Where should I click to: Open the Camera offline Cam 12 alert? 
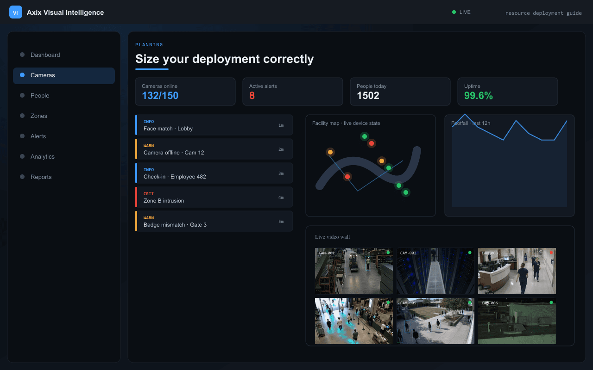[x=214, y=149]
